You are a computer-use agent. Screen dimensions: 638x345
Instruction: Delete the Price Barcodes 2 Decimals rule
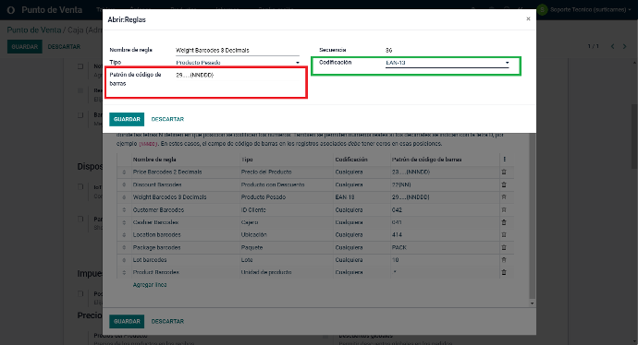(504, 172)
